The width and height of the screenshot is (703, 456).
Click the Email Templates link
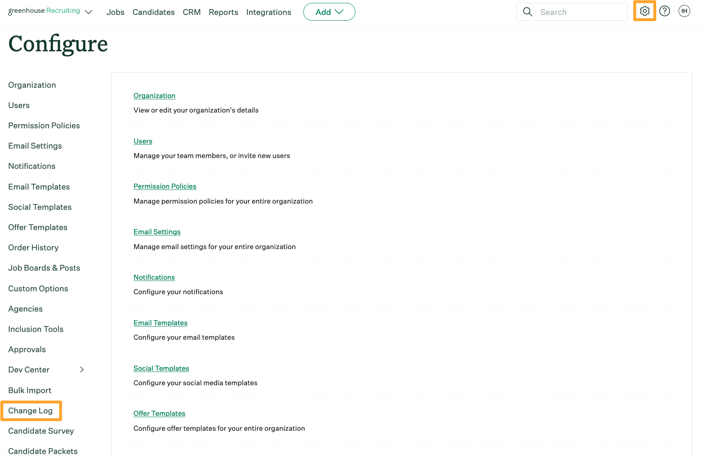coord(160,323)
